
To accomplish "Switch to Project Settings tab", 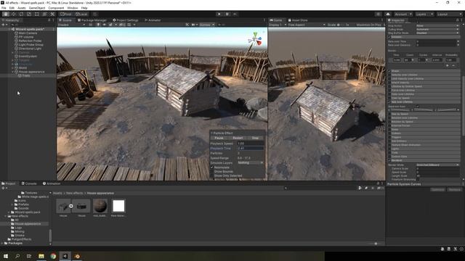I will click(126, 20).
